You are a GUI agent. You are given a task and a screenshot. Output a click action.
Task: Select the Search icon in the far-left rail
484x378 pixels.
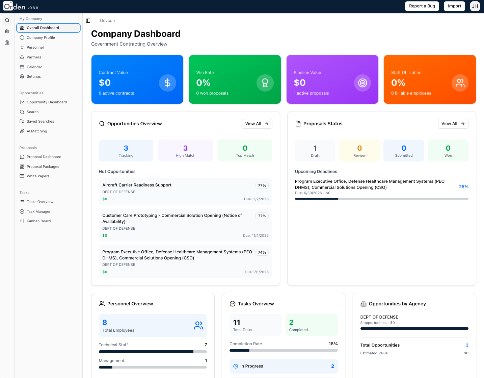point(7,20)
